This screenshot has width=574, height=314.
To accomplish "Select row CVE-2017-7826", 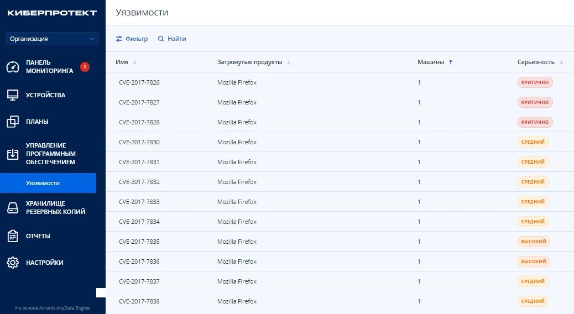I will pyautogui.click(x=340, y=82).
